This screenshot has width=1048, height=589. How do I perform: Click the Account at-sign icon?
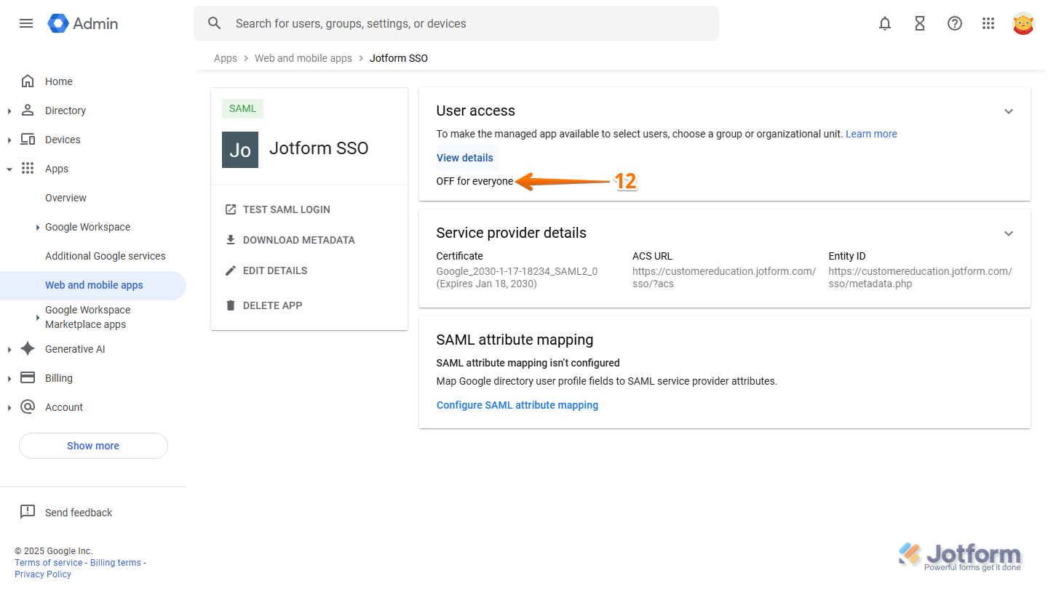[28, 406]
